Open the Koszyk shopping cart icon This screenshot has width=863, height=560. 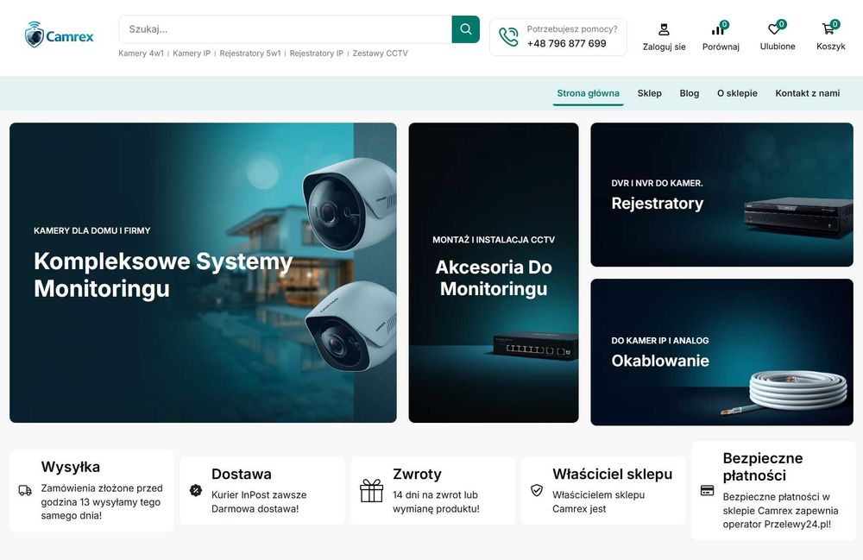pyautogui.click(x=828, y=29)
